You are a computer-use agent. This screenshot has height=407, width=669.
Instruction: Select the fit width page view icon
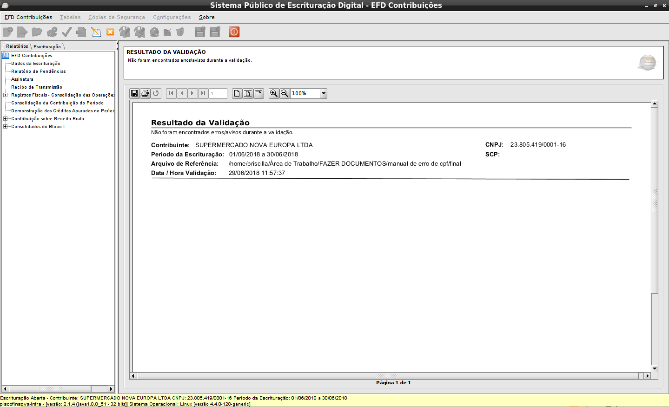coord(258,93)
